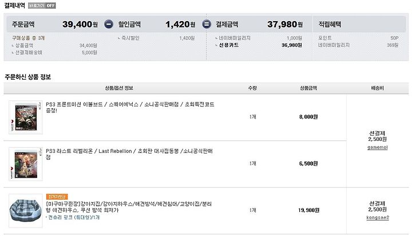412x236 pixels.
Task: Open the PS3 라스트 리벨리온 product title
Action: tap(129, 154)
